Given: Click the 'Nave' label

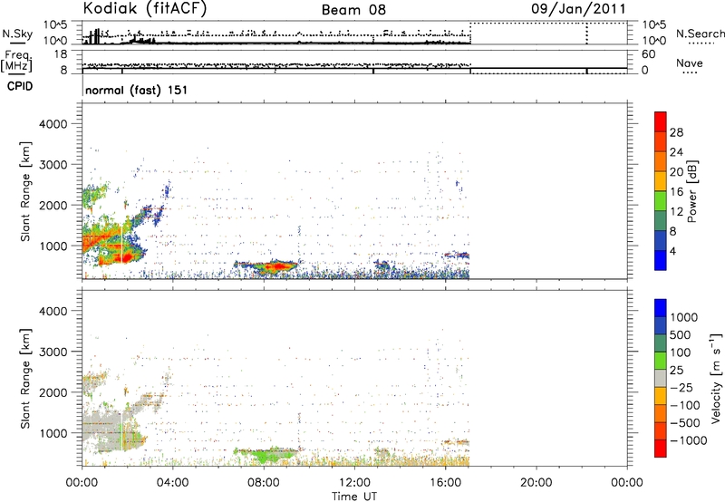Looking at the screenshot, I should pyautogui.click(x=690, y=63).
